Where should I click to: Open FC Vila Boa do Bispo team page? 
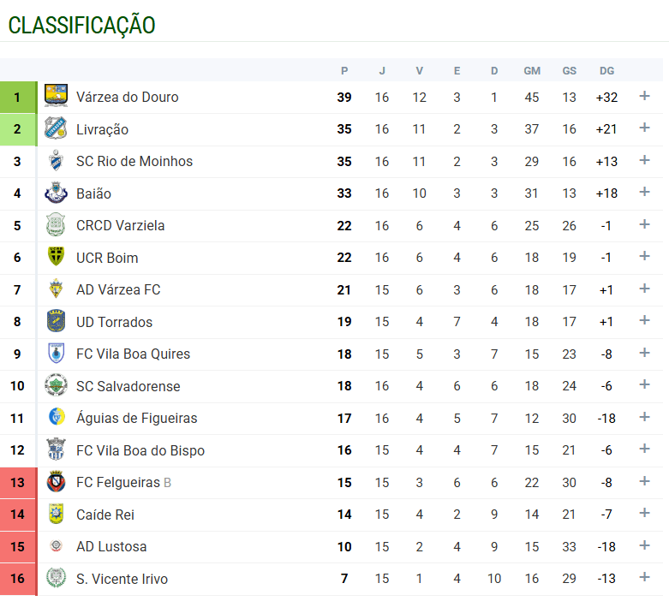click(140, 450)
